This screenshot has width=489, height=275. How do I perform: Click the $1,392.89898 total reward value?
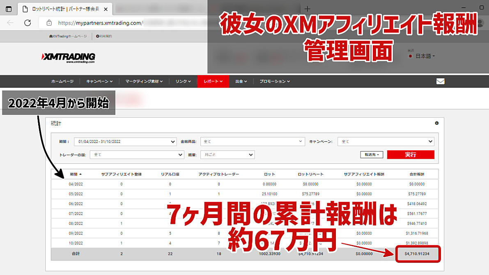(x=417, y=243)
